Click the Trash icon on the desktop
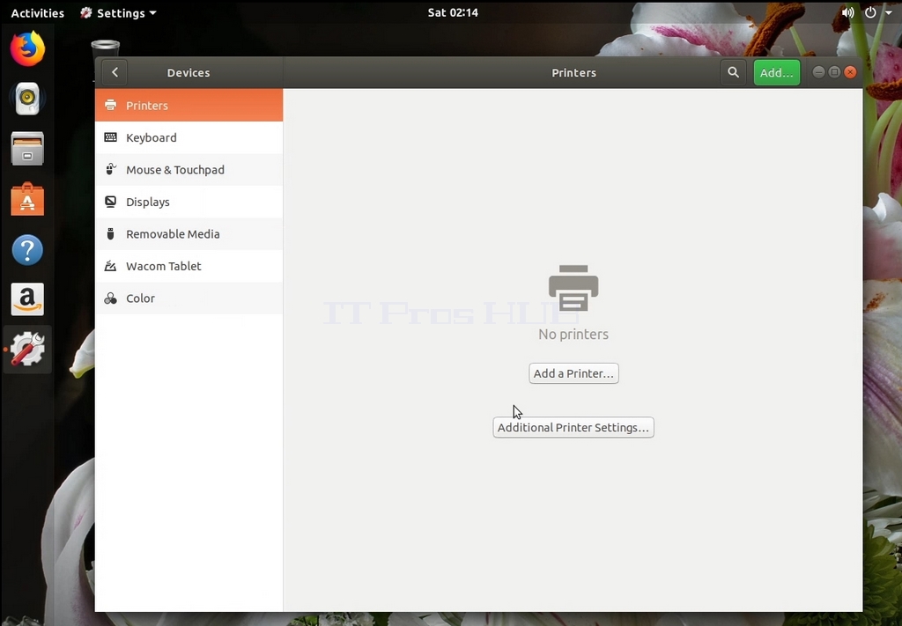Image resolution: width=902 pixels, height=626 pixels. [x=106, y=48]
